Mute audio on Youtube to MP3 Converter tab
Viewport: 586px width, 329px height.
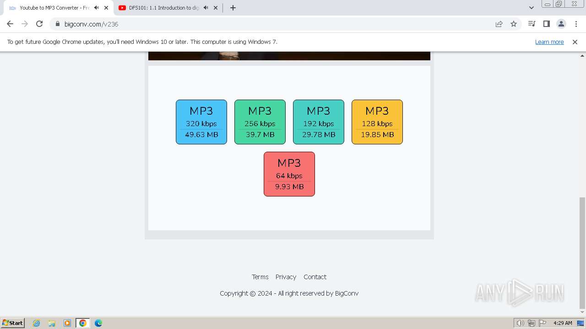click(96, 8)
